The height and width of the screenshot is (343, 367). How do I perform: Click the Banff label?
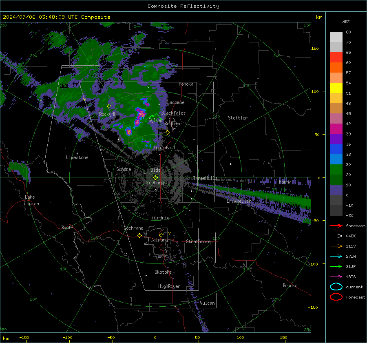point(67,227)
